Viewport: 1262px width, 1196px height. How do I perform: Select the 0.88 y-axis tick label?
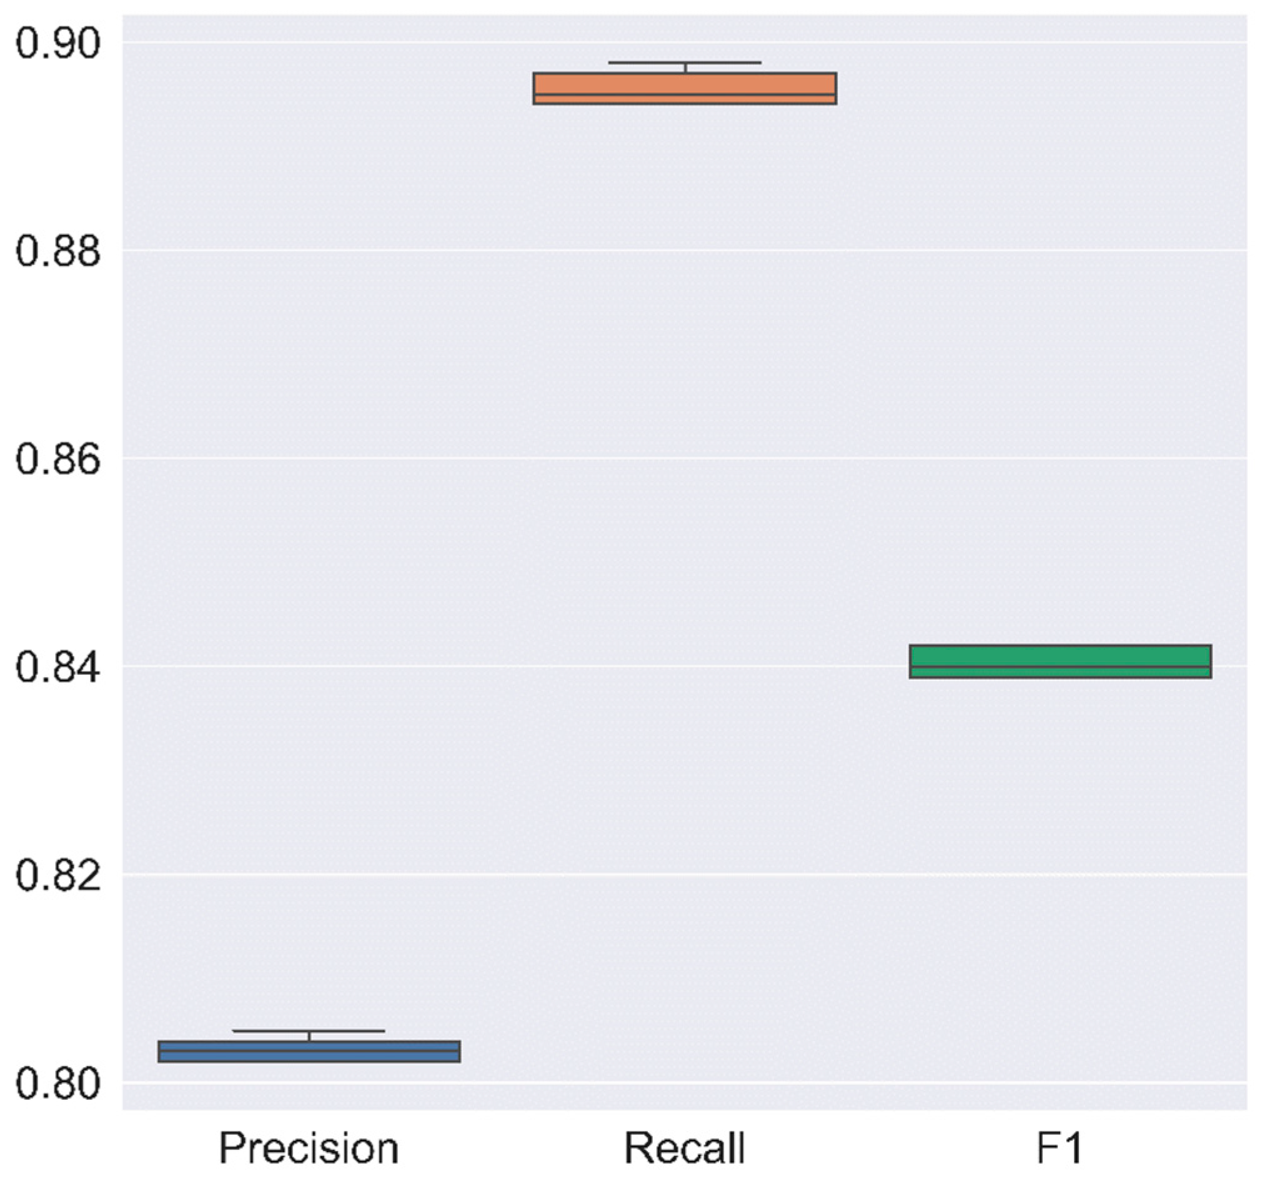tap(58, 251)
